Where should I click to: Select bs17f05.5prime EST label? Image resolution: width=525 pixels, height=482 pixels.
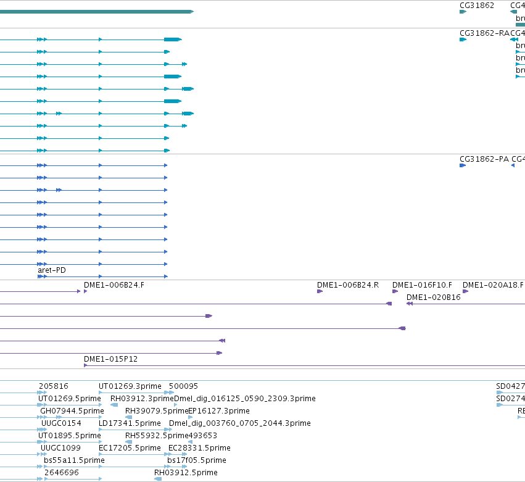point(197,460)
